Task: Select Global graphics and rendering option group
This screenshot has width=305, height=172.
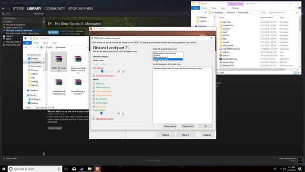Action: tap(164, 53)
